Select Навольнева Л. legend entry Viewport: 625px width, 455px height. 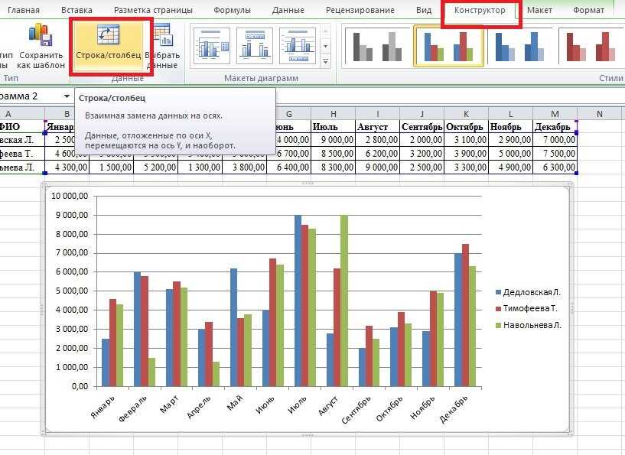click(x=528, y=325)
